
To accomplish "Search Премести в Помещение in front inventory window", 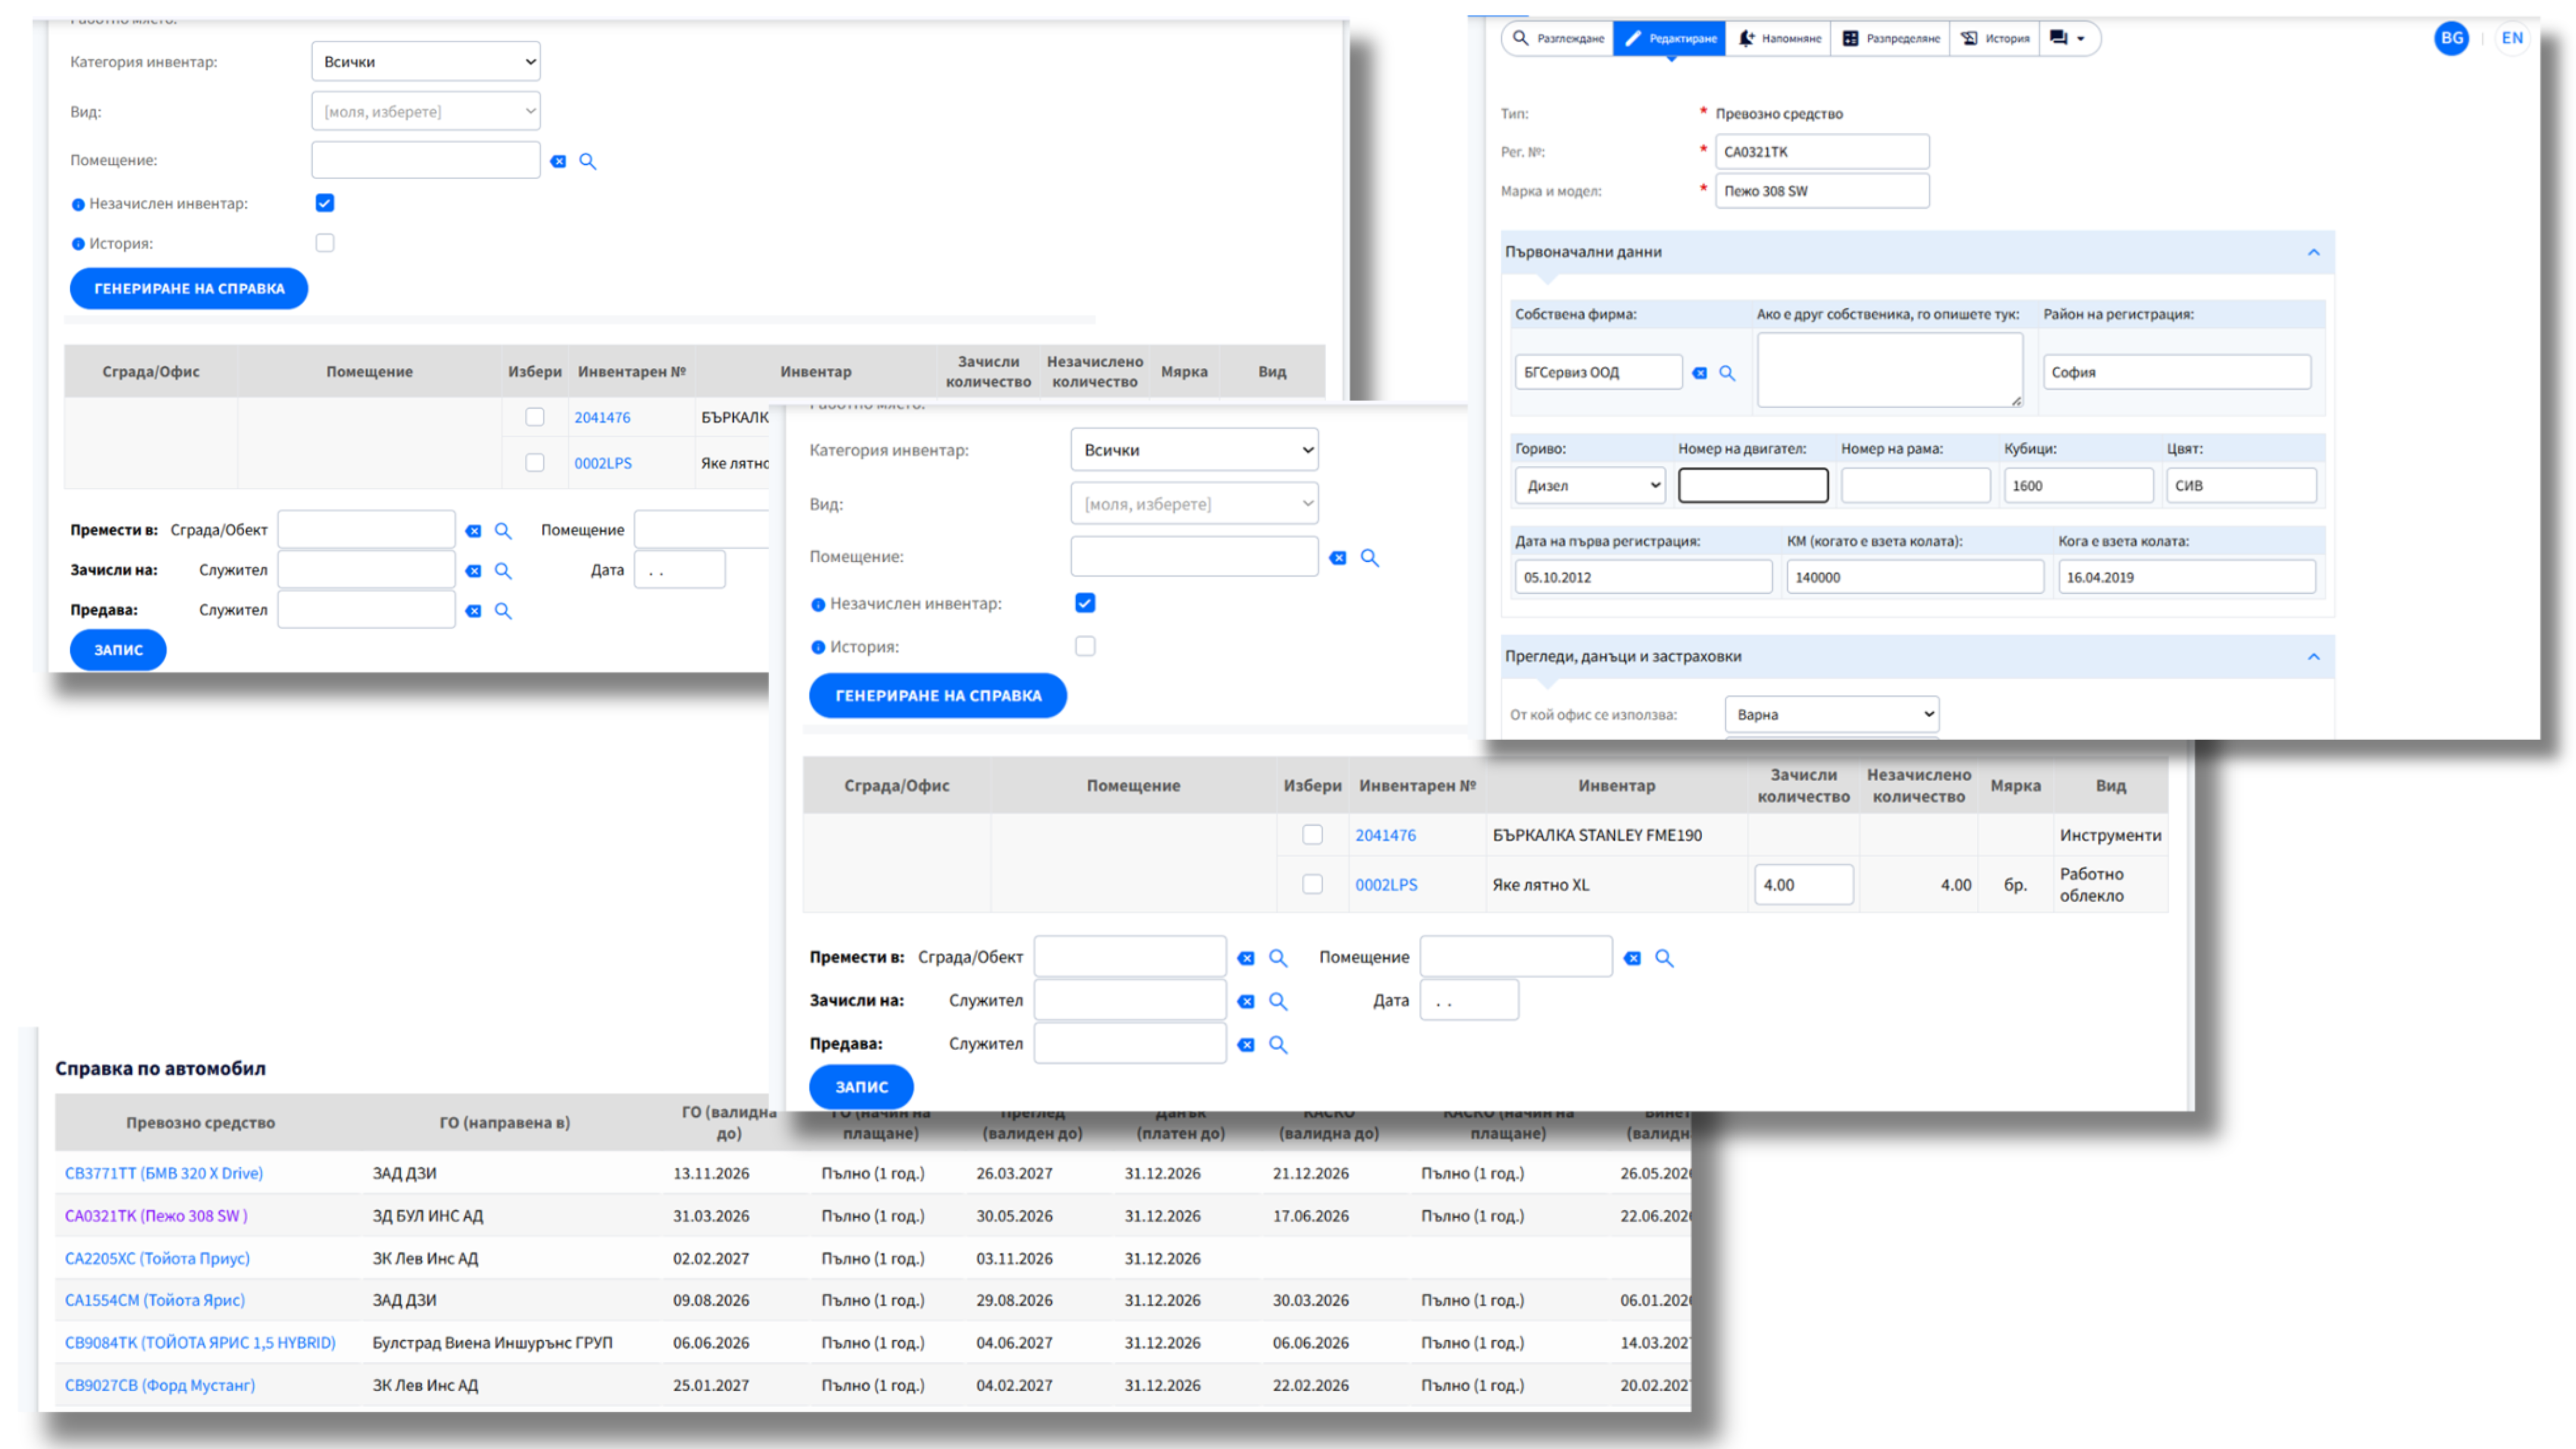I will pyautogui.click(x=1664, y=958).
